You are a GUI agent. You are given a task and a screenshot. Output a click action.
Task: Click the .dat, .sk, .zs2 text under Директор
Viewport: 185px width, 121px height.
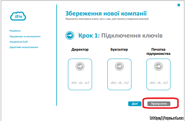(80, 83)
